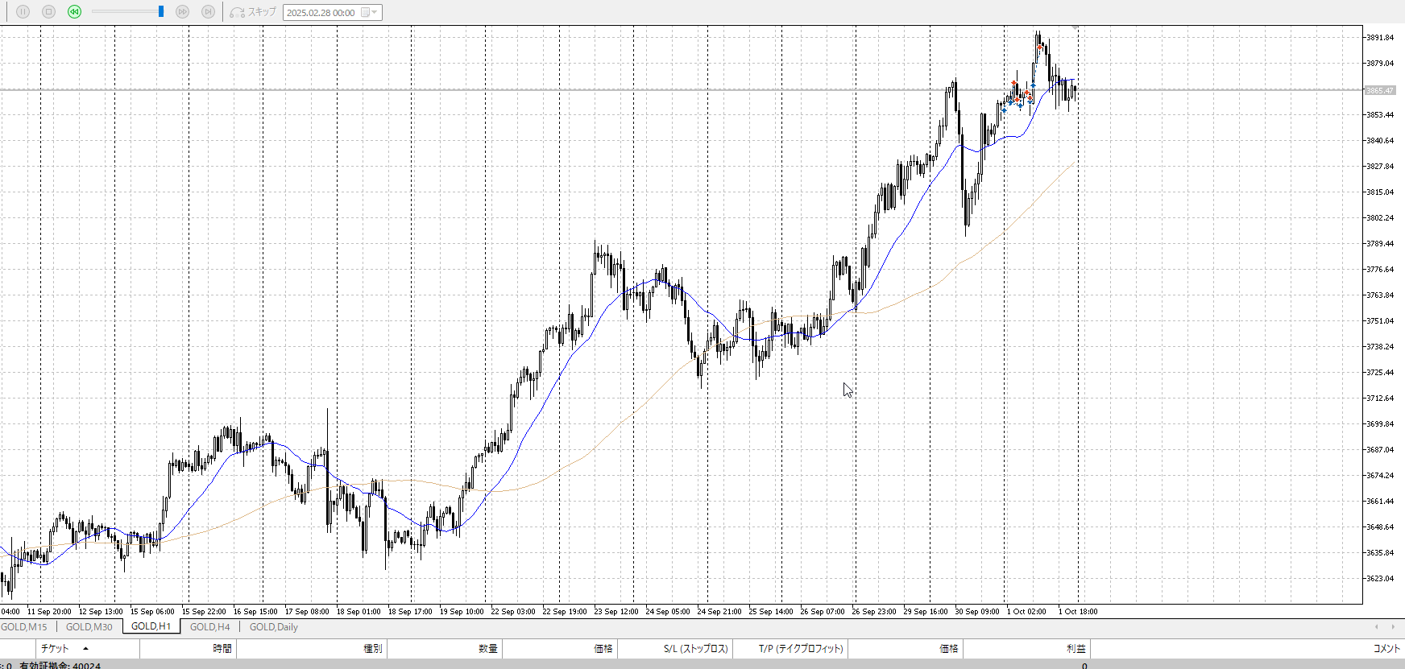Click the 時間 column header
The height and width of the screenshot is (669, 1405).
(222, 649)
